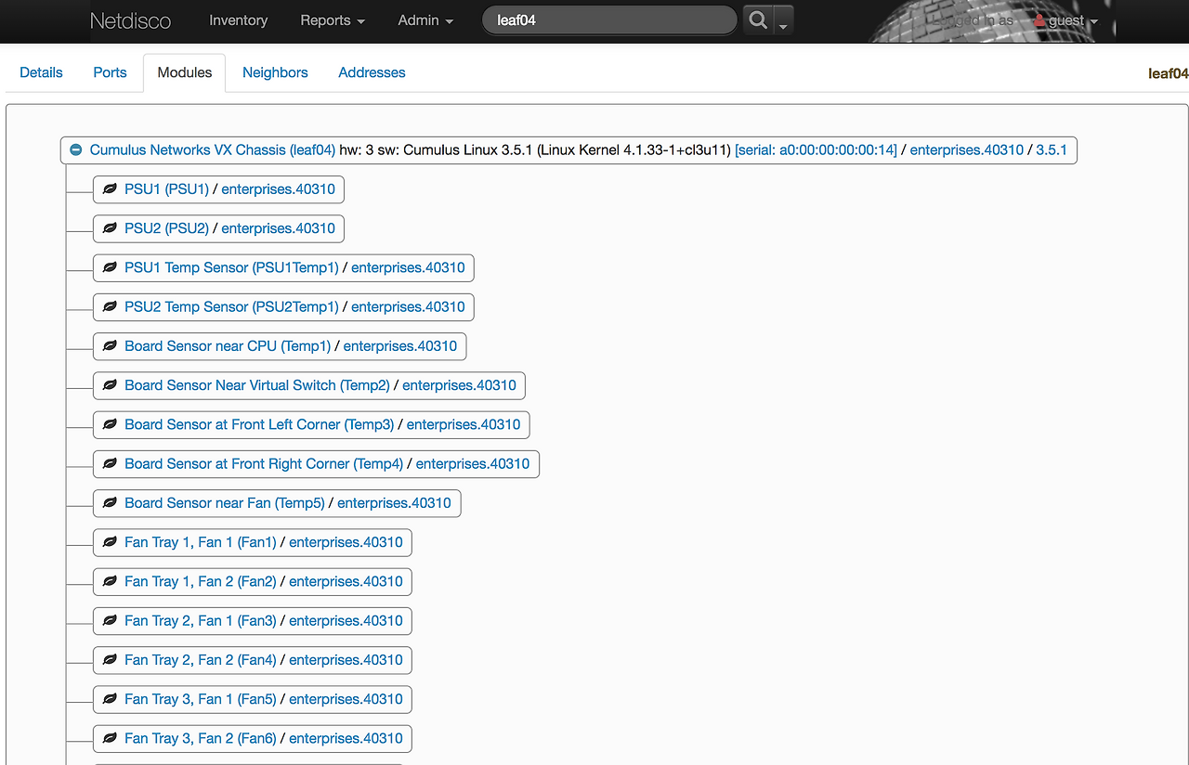Viewport: 1189px width, 765px height.
Task: Open the guest user dropdown
Action: coord(1066,20)
